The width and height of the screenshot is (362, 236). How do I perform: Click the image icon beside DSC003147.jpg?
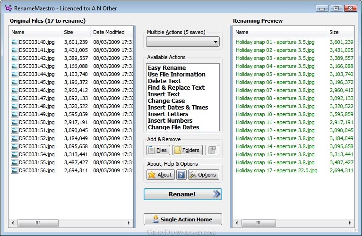coord(14,98)
